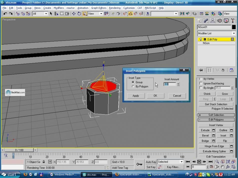Switch to the Motion command panel
Image resolution: width=238 pixels, height=178 pixels.
pos(219,20)
